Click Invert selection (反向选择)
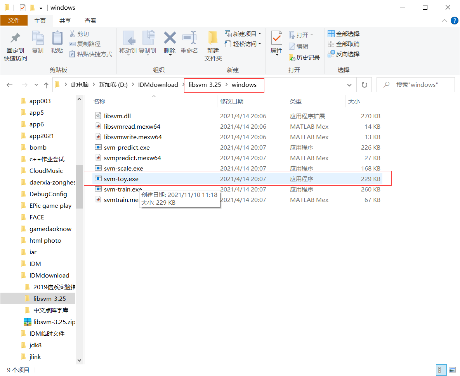Viewport: 460px width, 376px height. [344, 54]
